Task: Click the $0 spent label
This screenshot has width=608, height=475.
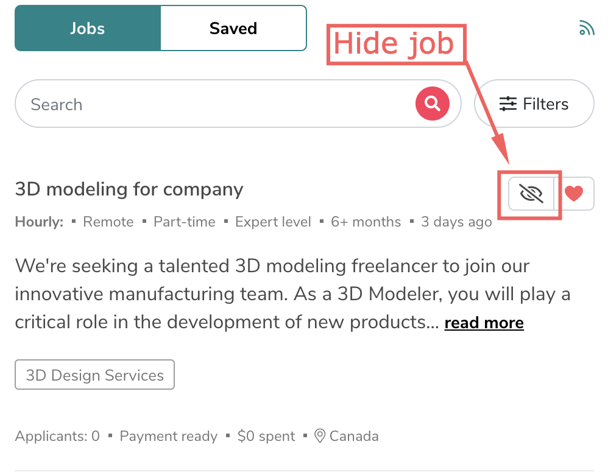Action: point(266,436)
